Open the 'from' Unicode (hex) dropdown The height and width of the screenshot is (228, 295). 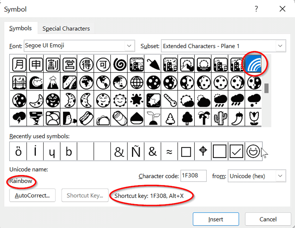point(281,176)
